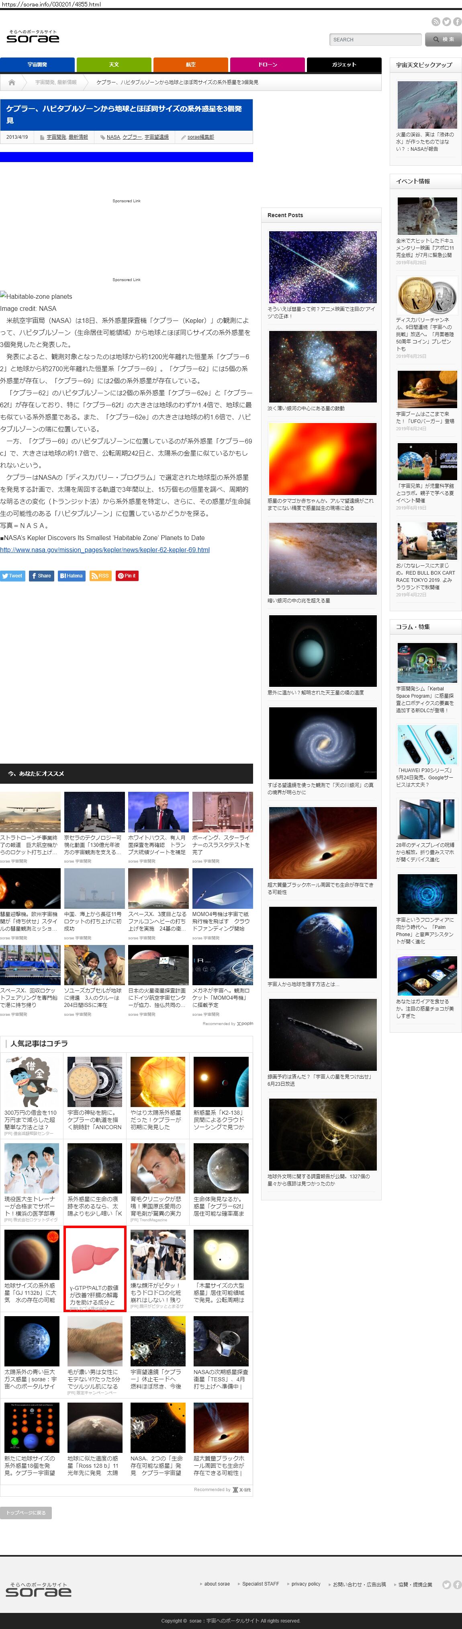462x1629 pixels.
Task: Click the X-lift recommendation logo
Action: tap(241, 1490)
